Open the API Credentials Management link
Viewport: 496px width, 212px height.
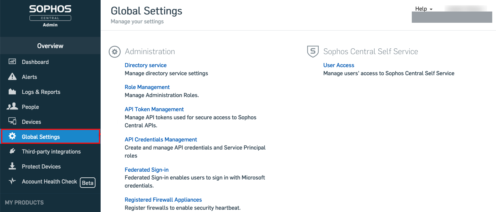[x=161, y=140]
